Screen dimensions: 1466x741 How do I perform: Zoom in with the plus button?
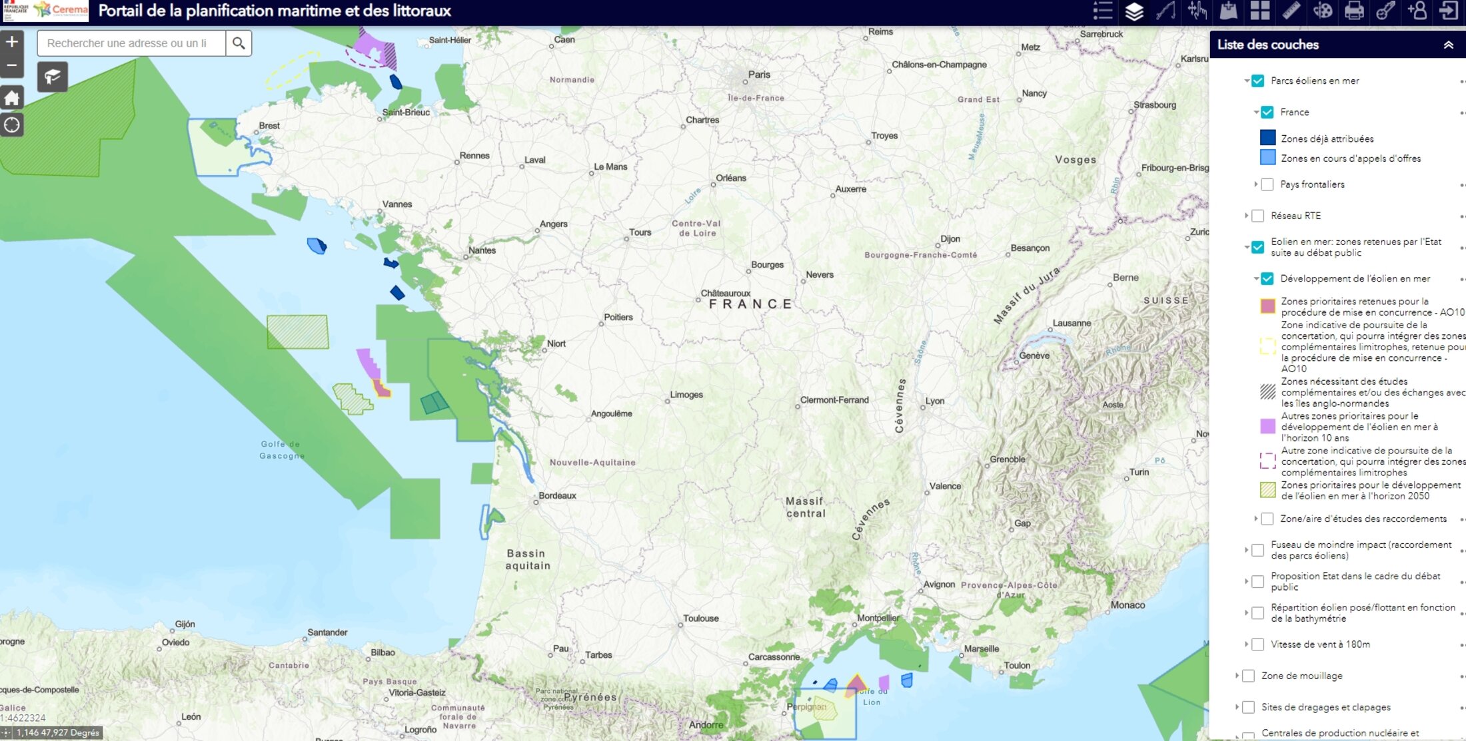12,42
